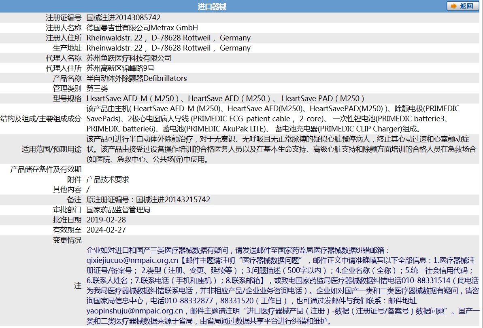Select the 注册人住所 Rheinwaldstr. 22 address value
The height and width of the screenshot is (328, 483).
(168, 38)
